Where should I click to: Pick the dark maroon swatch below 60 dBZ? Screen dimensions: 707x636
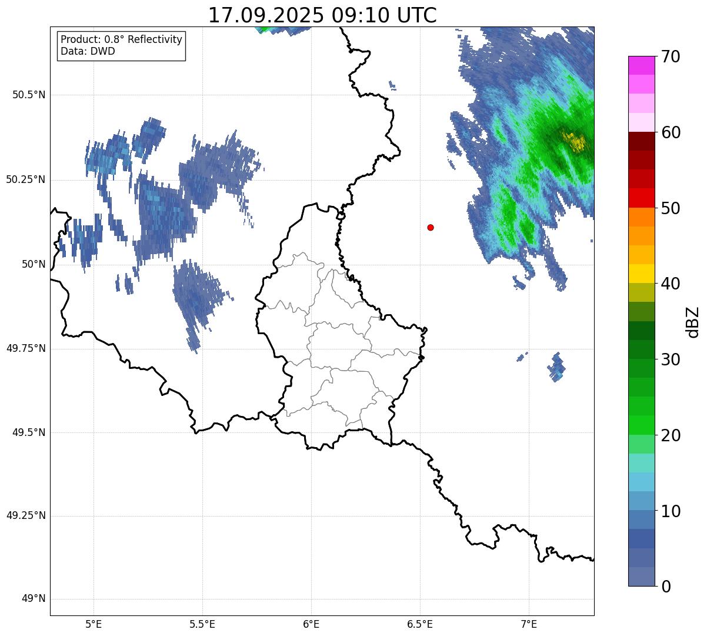click(642, 141)
